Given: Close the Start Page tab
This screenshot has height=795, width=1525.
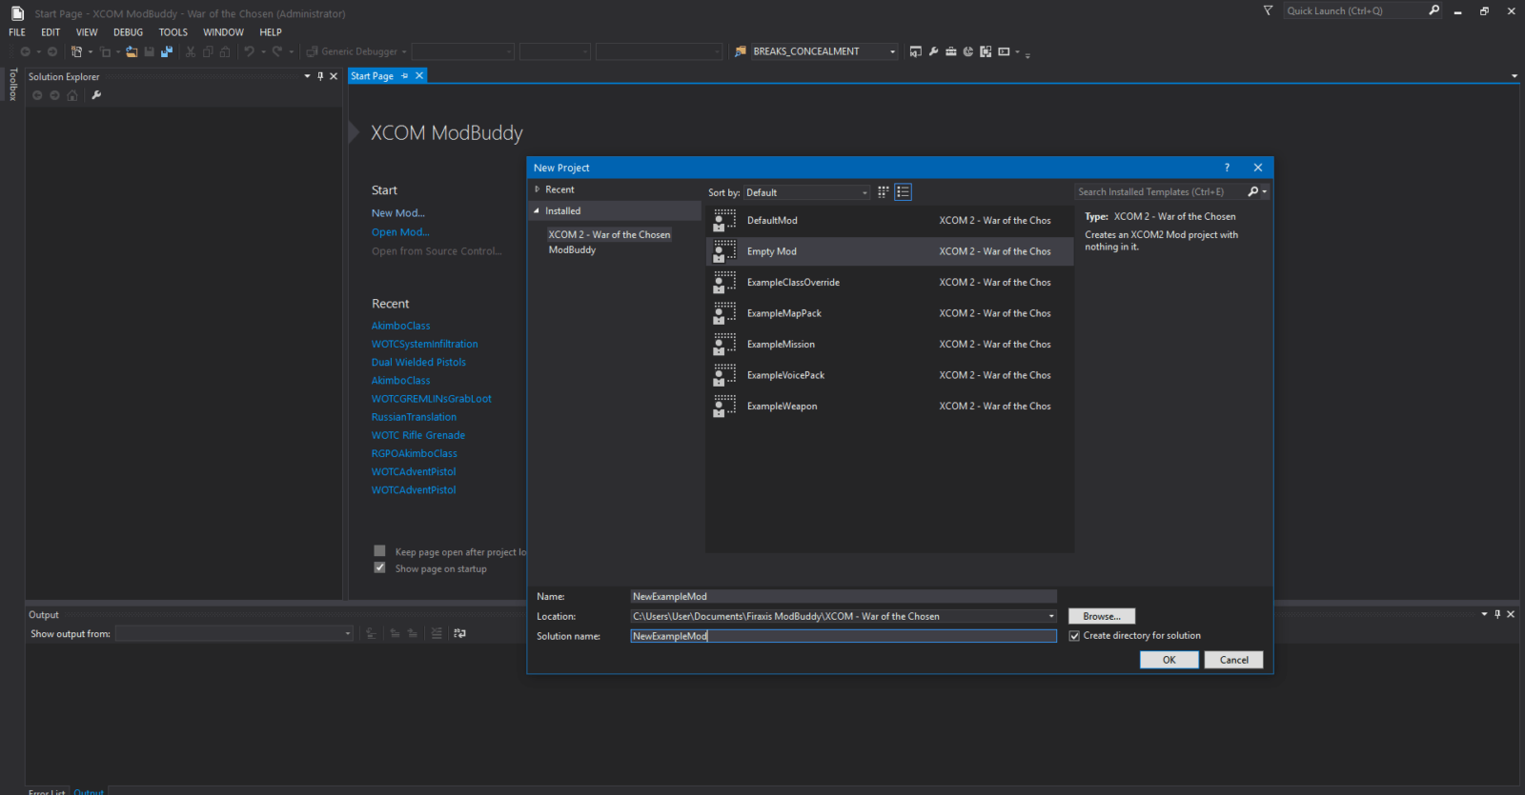Looking at the screenshot, I should [418, 75].
